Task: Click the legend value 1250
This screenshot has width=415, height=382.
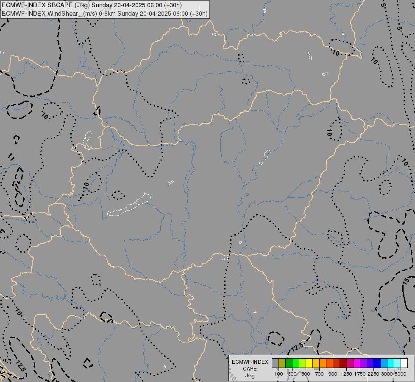Action: pyautogui.click(x=346, y=374)
